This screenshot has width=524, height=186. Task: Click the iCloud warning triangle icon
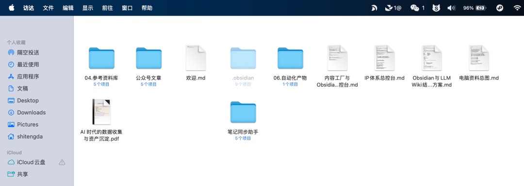tap(62, 163)
